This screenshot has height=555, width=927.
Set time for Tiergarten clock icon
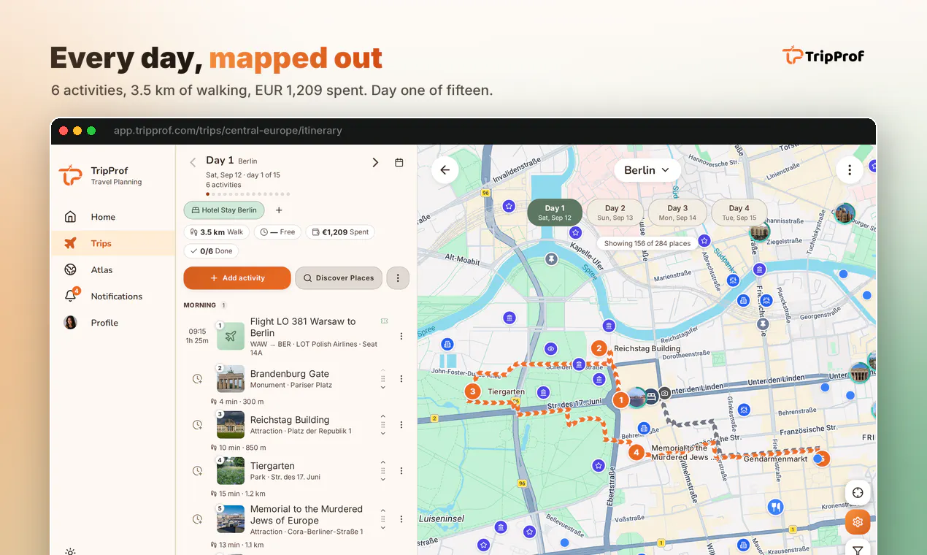[197, 471]
